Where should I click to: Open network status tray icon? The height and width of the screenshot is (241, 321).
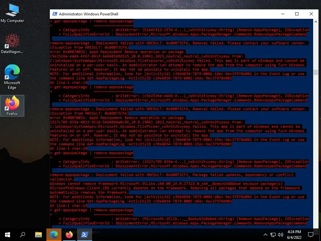tap(273, 235)
